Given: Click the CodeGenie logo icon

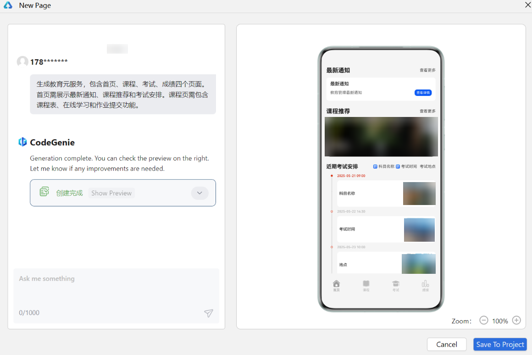Looking at the screenshot, I should point(23,142).
